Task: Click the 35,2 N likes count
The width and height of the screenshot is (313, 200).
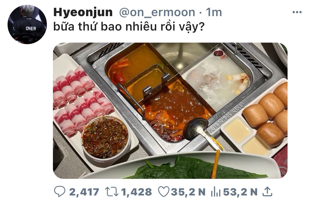Action: click(188, 192)
